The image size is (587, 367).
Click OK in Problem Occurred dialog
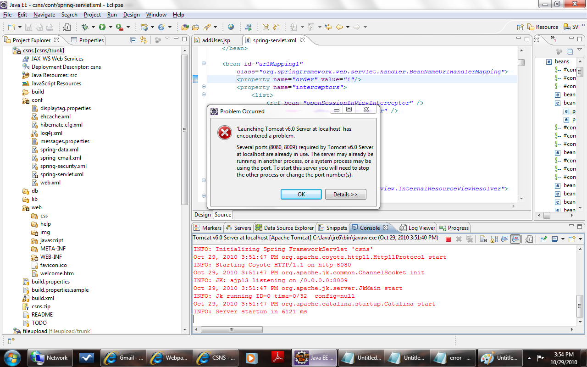coord(301,195)
